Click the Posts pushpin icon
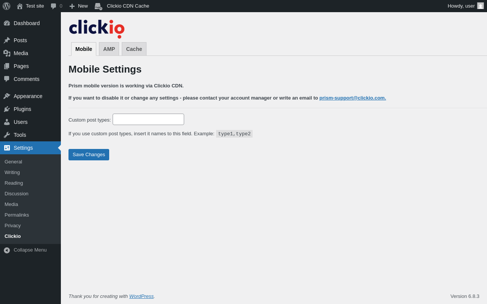The image size is (487, 304). coord(7,40)
